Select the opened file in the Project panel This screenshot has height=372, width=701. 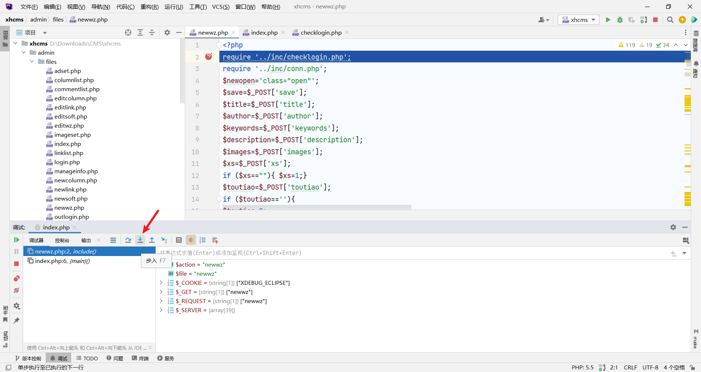128,32
